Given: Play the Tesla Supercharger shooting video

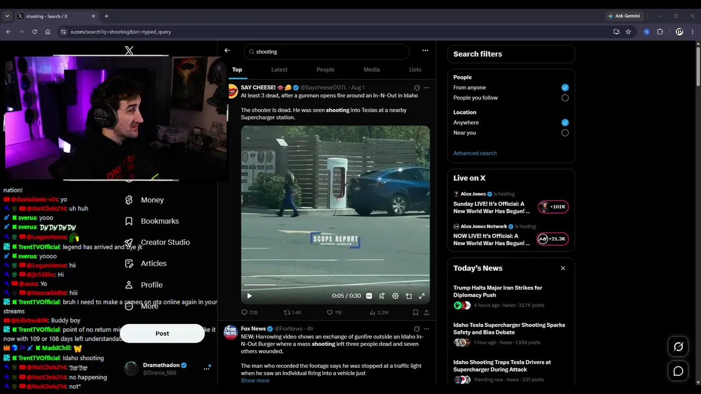Looking at the screenshot, I should (249, 296).
